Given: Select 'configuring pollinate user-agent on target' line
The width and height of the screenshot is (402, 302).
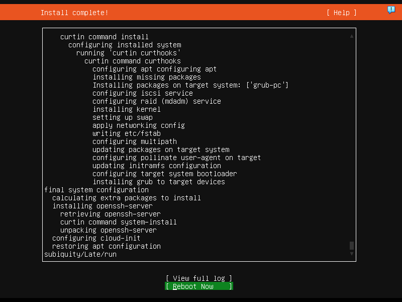Looking at the screenshot, I should click(177, 158).
